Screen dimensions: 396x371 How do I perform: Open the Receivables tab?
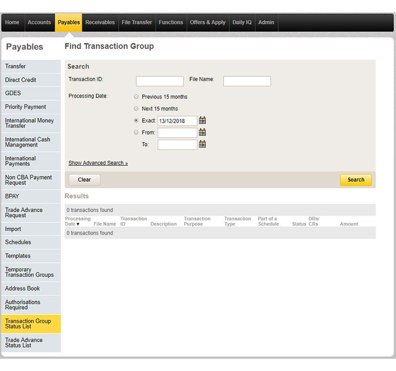pyautogui.click(x=100, y=22)
